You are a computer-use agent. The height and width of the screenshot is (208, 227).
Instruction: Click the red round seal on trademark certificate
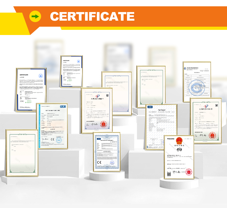(189, 172)
